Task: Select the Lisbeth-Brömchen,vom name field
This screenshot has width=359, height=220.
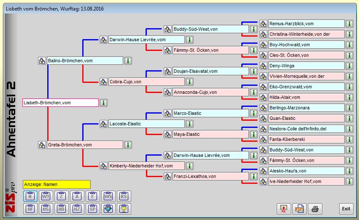Action: (60, 103)
